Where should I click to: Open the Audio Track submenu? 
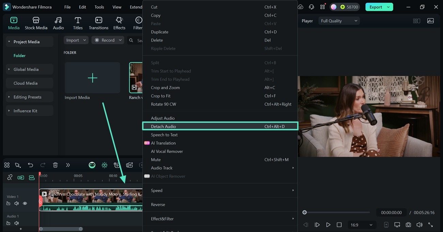click(x=220, y=168)
